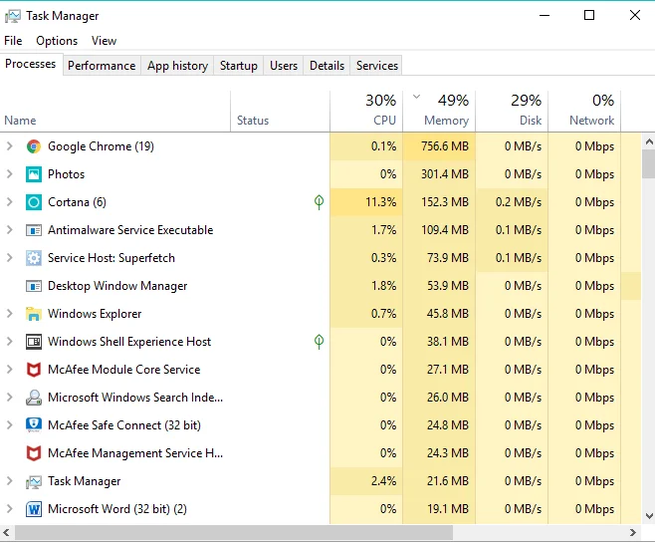Screen dimensions: 655x545
Task: Select the 301.4 MB memory value for Photos
Action: pyautogui.click(x=444, y=174)
